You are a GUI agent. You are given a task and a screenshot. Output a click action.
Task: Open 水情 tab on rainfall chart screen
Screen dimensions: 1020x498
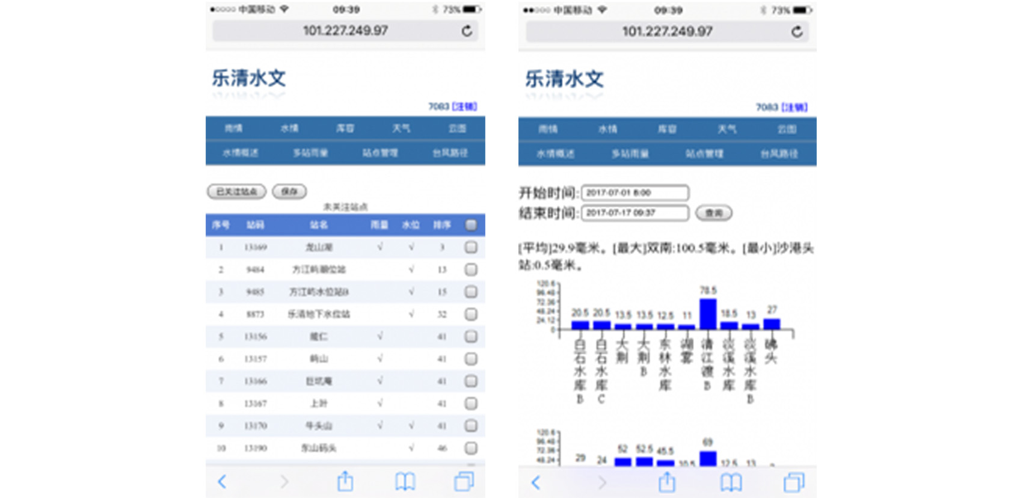[607, 129]
